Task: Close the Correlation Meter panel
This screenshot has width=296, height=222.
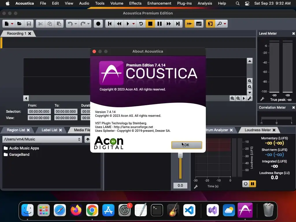Action: tap(294, 108)
